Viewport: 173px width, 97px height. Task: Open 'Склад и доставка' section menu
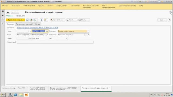(62, 6)
